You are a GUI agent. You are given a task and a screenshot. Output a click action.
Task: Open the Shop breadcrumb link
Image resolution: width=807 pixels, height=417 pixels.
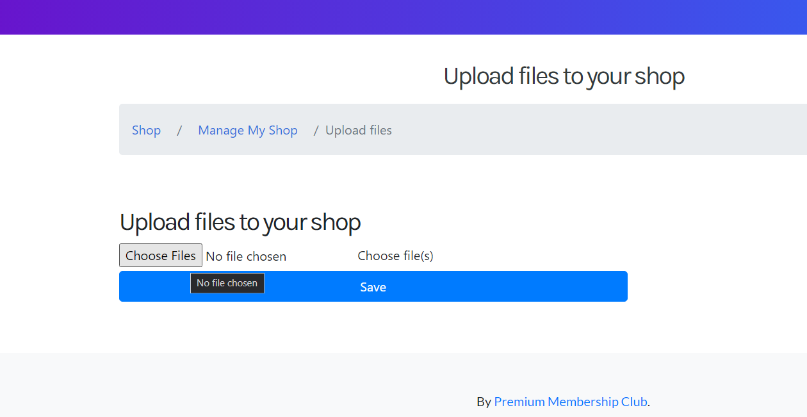(146, 130)
